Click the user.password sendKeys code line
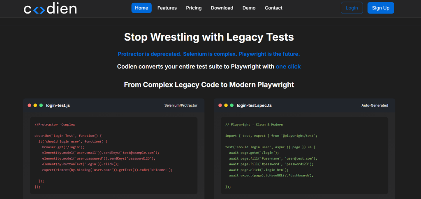Viewport: 421px width, 199px height. tap(99, 158)
